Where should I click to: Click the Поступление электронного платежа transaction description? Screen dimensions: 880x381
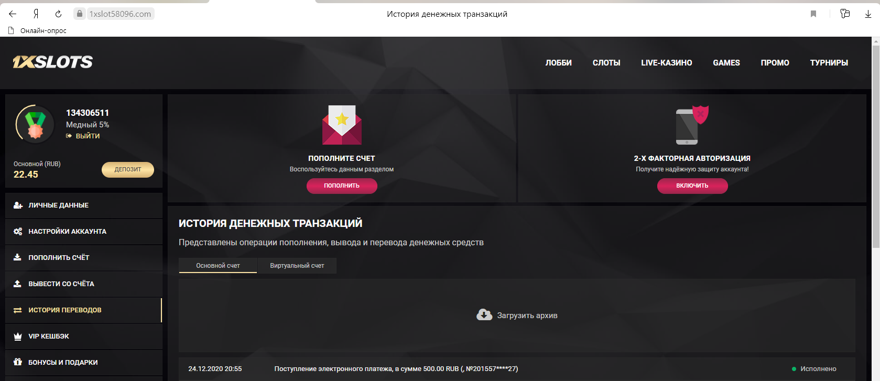click(396, 369)
